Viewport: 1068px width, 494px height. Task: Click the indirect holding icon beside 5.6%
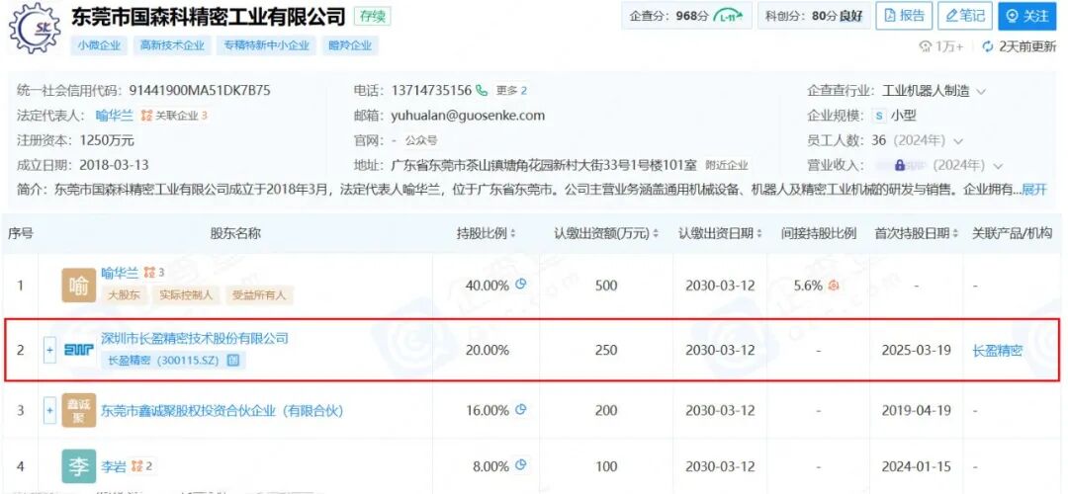(834, 286)
